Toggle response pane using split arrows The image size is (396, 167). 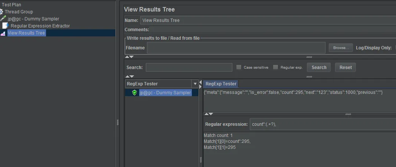click(x=209, y=114)
